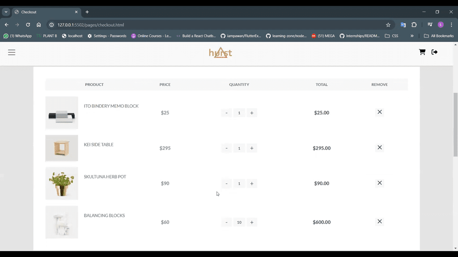Open Ito Bindery Memo Block thumbnail
Viewport: 458px width, 257px height.
click(62, 113)
